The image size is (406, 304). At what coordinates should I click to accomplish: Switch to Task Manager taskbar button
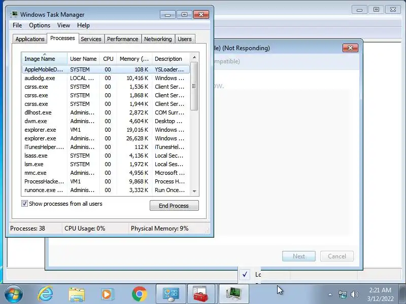(x=234, y=294)
